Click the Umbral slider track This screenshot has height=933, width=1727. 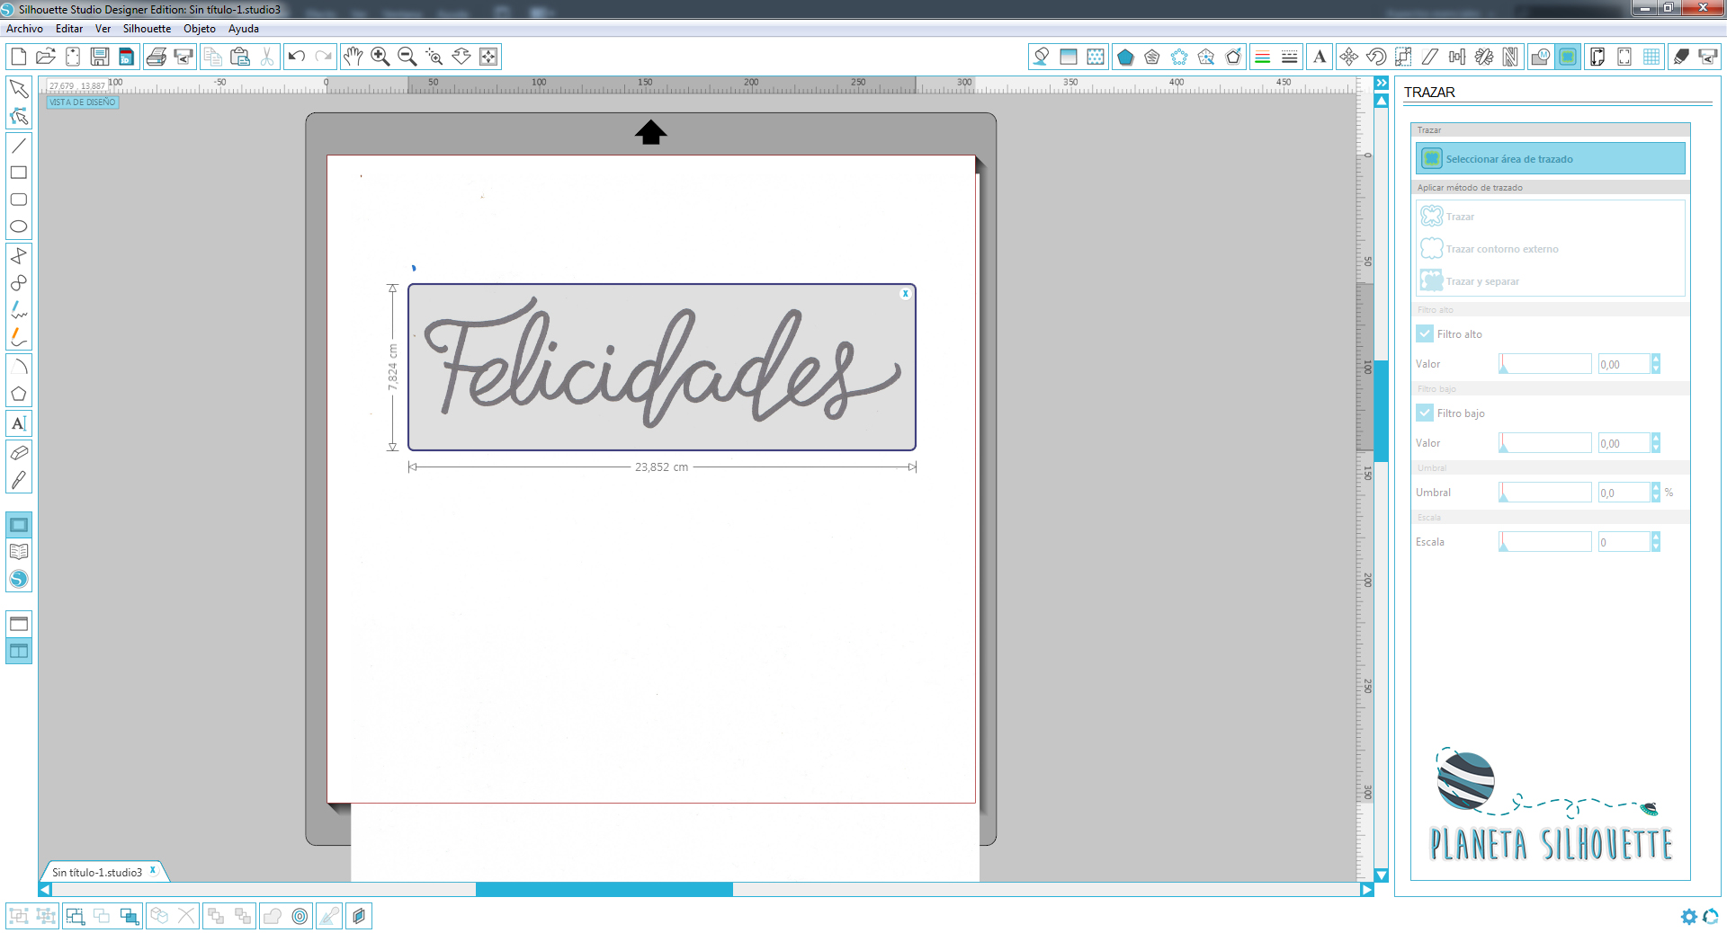point(1545,493)
